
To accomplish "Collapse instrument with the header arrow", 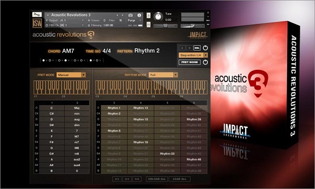I will (x=48, y=15).
